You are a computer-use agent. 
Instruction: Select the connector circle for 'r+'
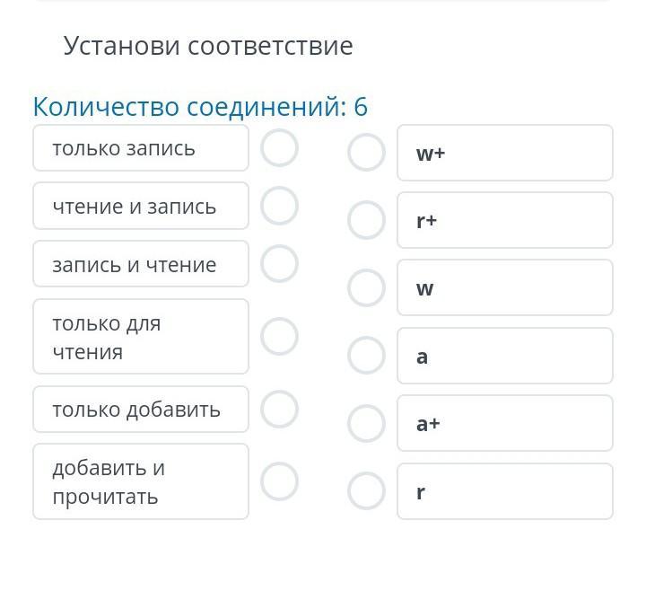click(366, 220)
